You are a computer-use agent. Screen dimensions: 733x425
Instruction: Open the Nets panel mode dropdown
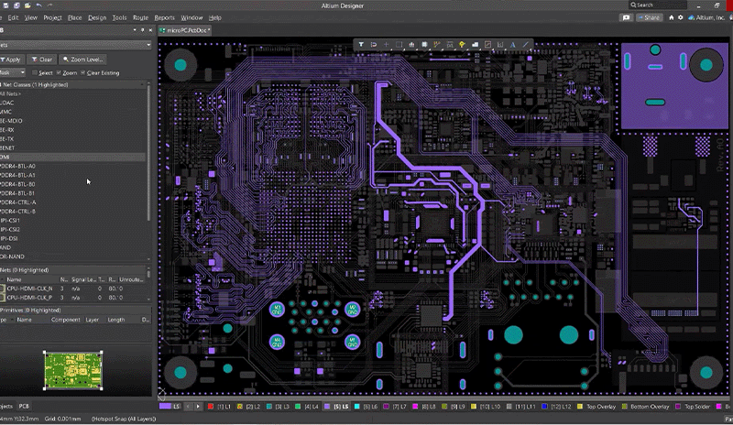coord(148,44)
